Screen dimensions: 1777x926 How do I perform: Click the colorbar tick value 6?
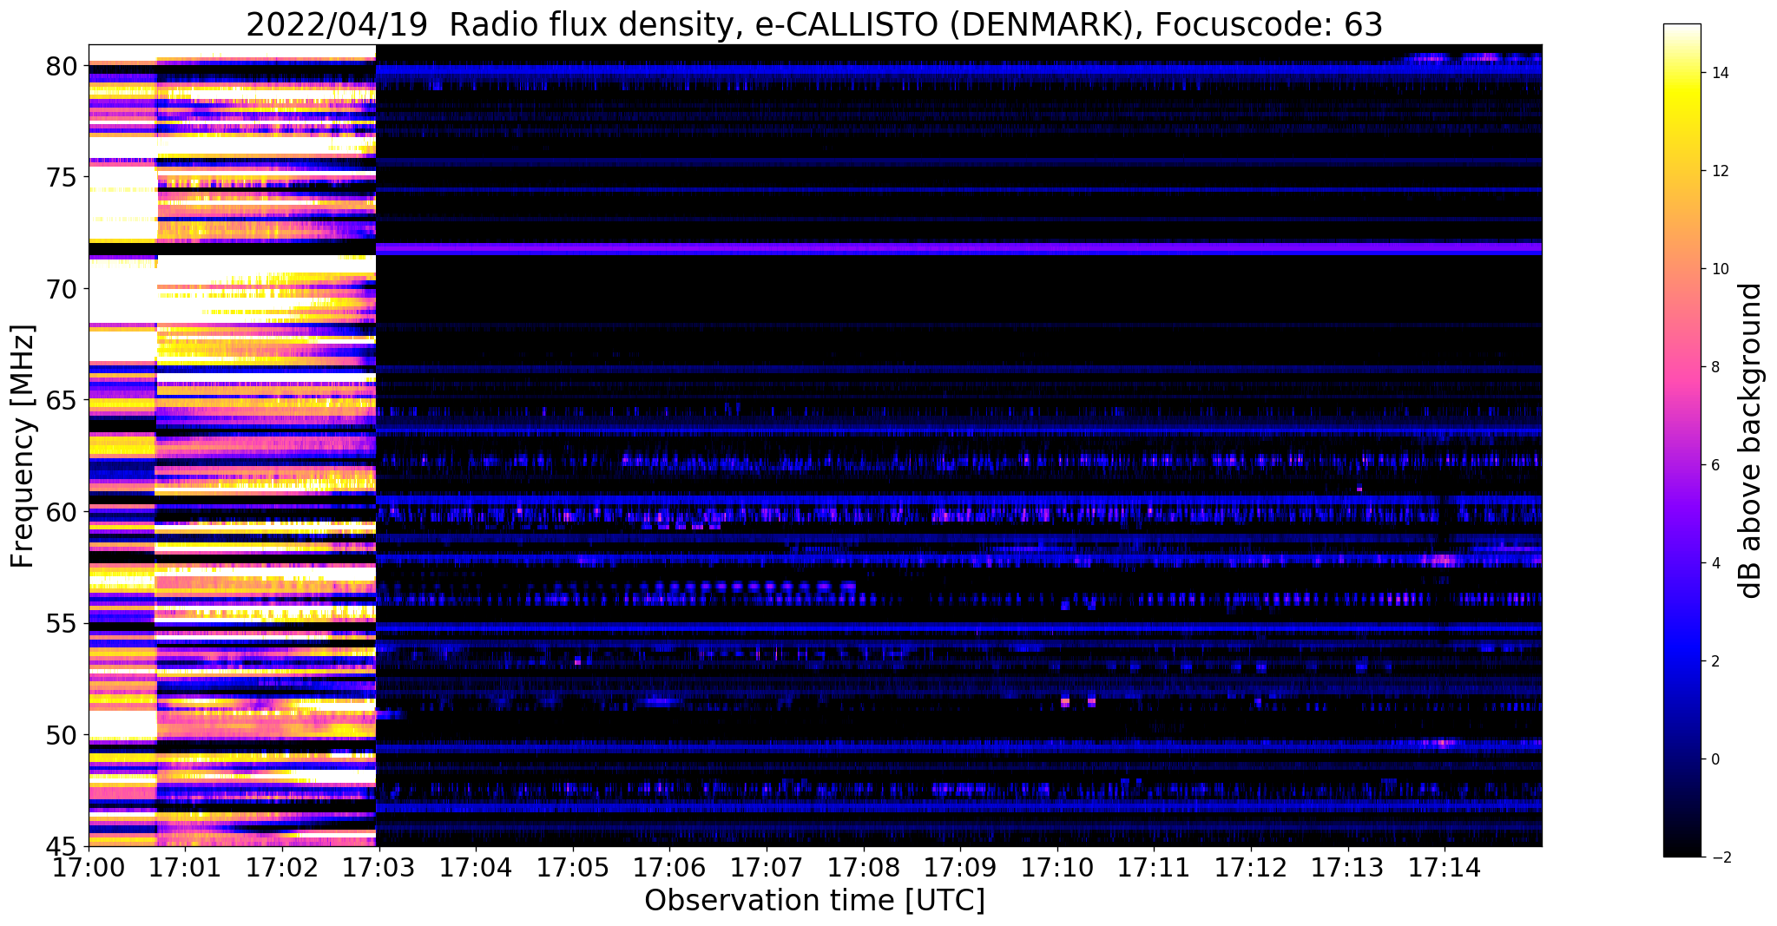[1714, 465]
